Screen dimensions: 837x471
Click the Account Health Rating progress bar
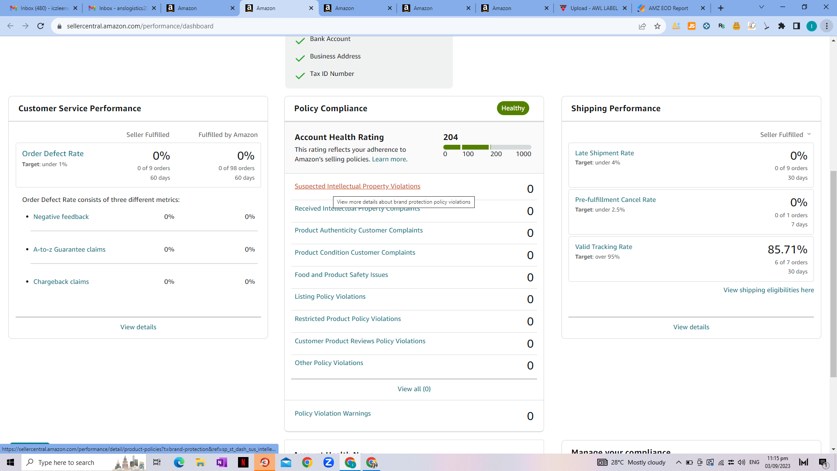click(487, 147)
